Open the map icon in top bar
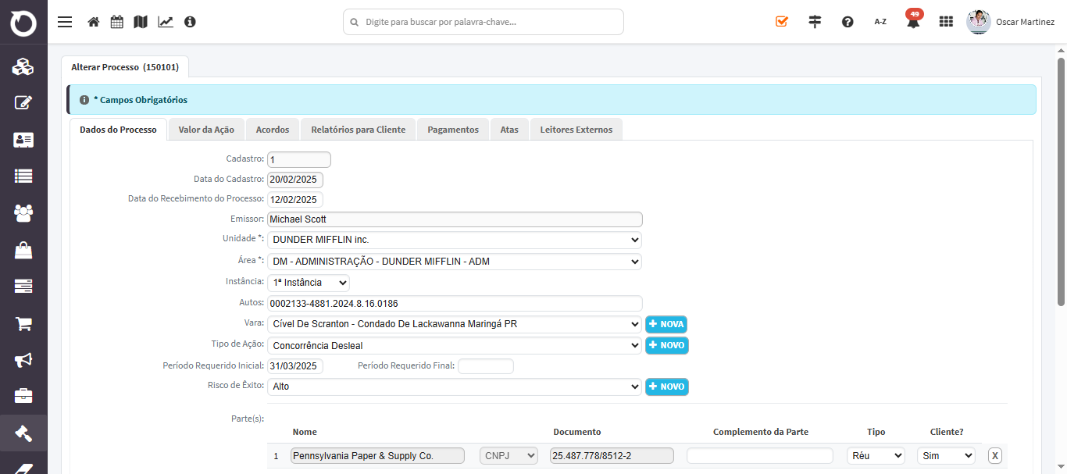 pos(141,22)
